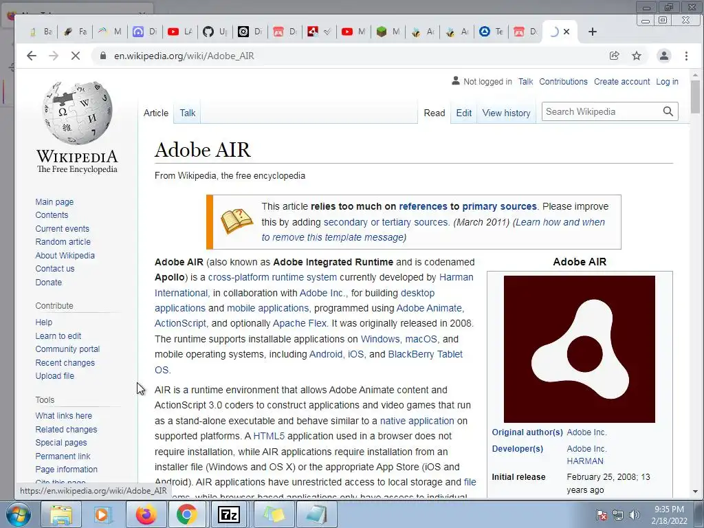704x528 pixels.
Task: Open Recent changes
Action: [x=65, y=363]
